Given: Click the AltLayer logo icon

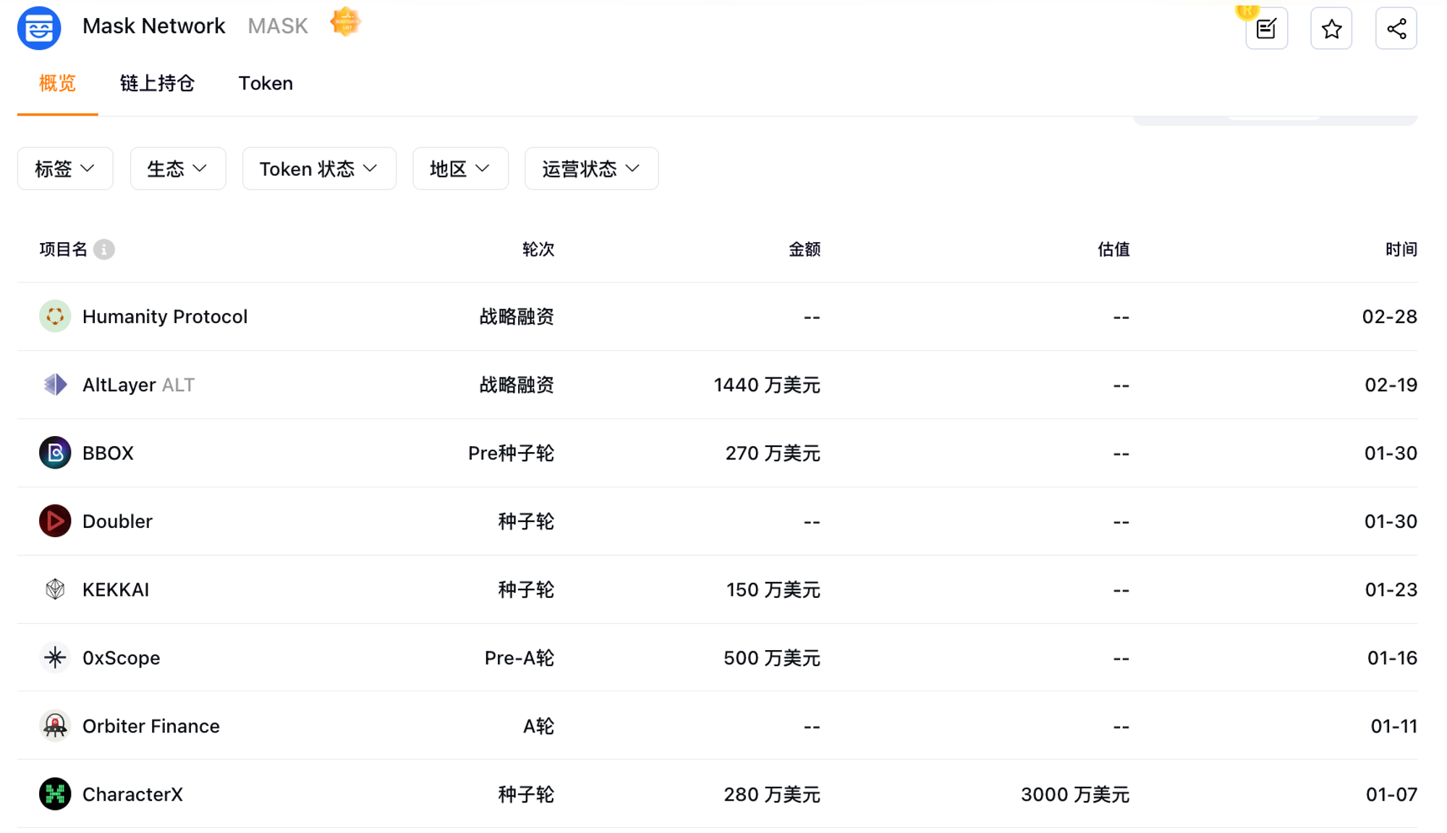Looking at the screenshot, I should click(55, 385).
